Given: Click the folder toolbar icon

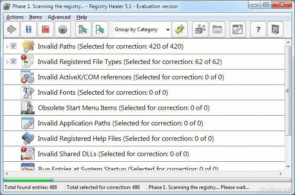Looking at the screenshot, I should (217, 29).
